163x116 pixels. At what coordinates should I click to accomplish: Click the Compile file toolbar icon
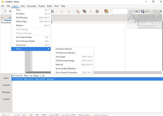click(x=77, y=11)
